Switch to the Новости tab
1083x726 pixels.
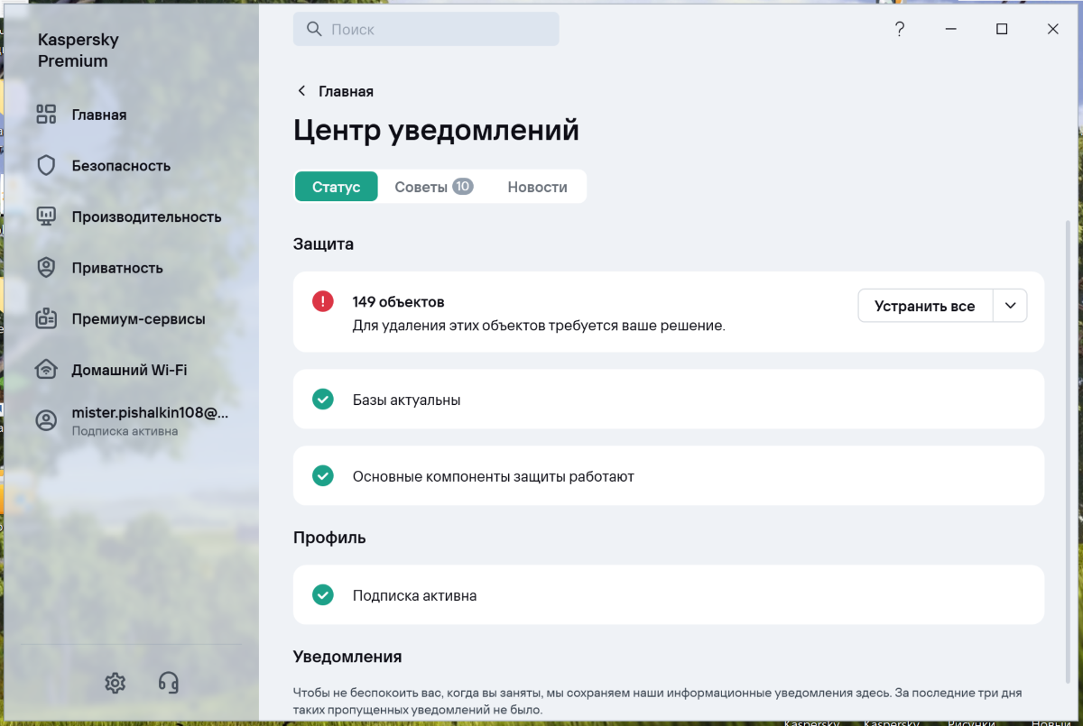[x=537, y=187]
